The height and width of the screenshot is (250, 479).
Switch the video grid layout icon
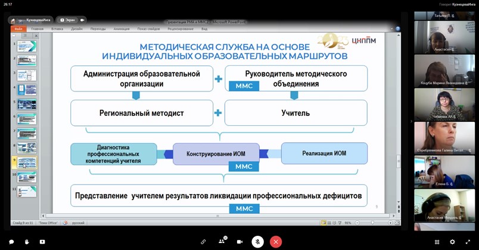point(437,242)
